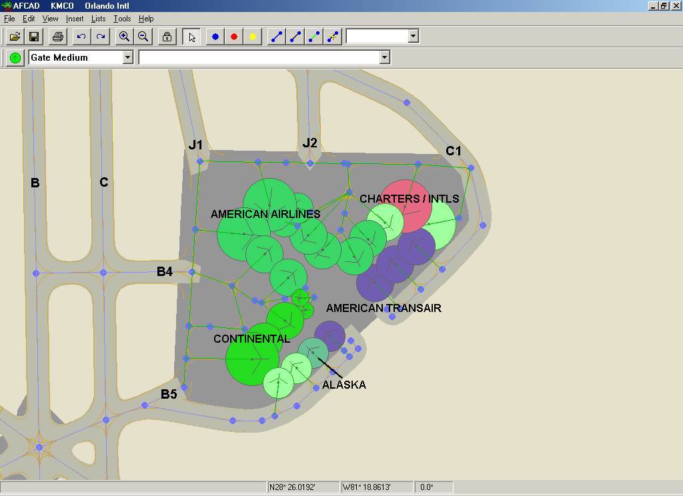Click the Save disk icon
The width and height of the screenshot is (683, 496).
point(34,37)
